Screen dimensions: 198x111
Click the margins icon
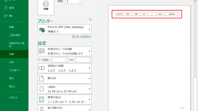click(x=41, y=99)
